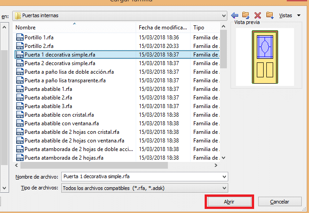Sort by Fecha de modificación column
The width and height of the screenshot is (309, 213).
(x=163, y=28)
